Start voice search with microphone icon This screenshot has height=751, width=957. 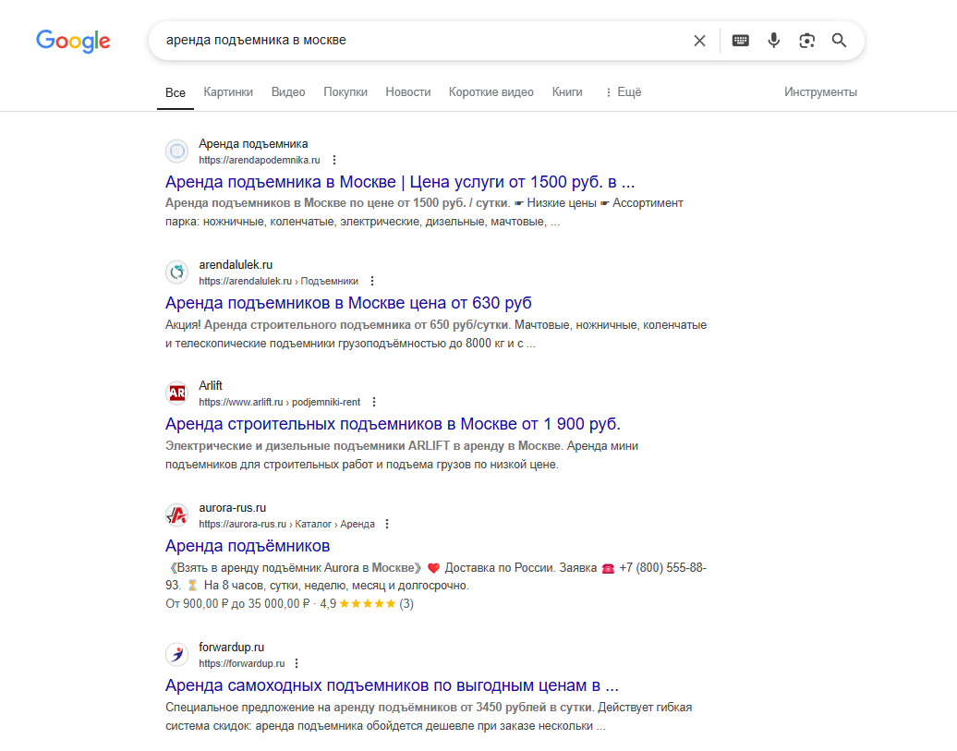click(x=773, y=41)
